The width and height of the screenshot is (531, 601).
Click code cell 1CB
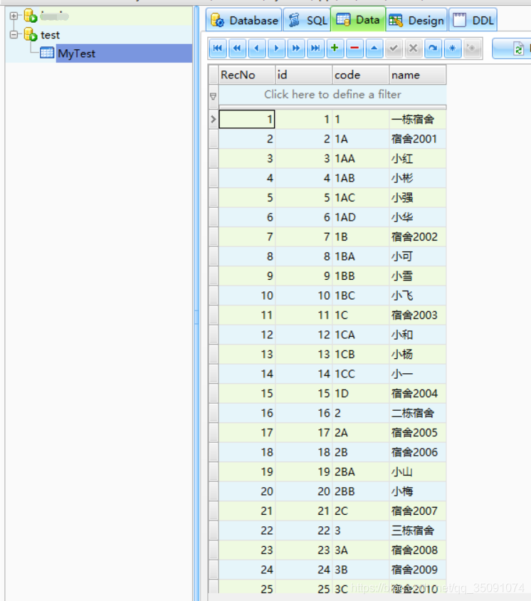(x=360, y=354)
